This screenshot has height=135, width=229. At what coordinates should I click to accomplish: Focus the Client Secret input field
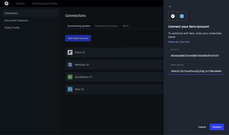(196, 71)
